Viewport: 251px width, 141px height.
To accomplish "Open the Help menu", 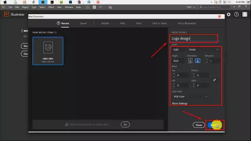I will [x=78, y=7].
